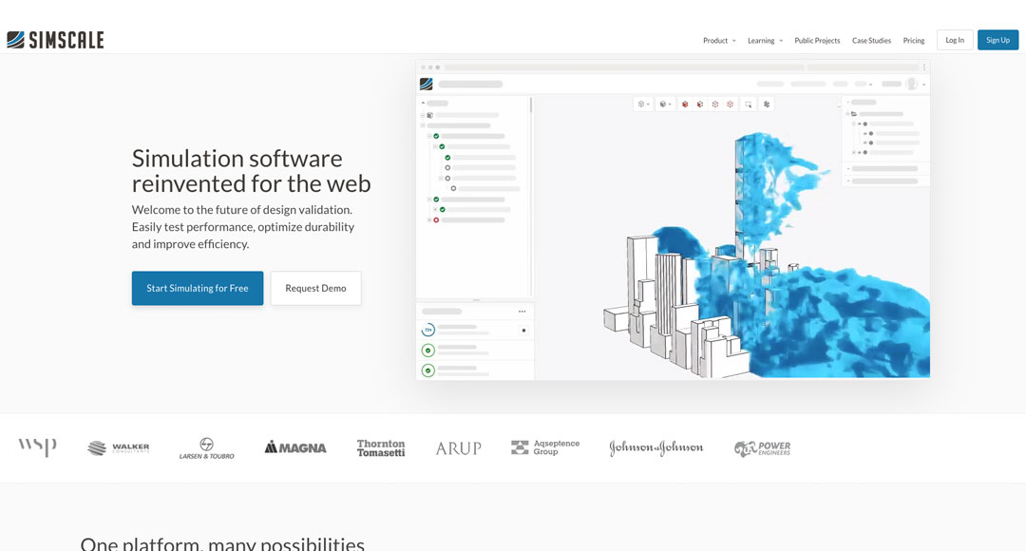Click the Larsen & Toubro logo

[x=206, y=448]
